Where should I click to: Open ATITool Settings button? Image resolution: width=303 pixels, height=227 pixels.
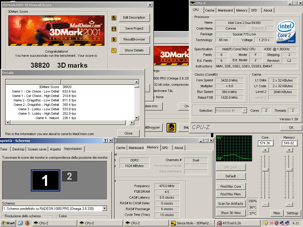(292, 213)
